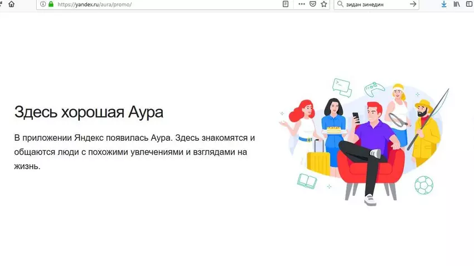Click the chat bubble illustration icon
This screenshot has height=266, width=474.
[x=341, y=86]
